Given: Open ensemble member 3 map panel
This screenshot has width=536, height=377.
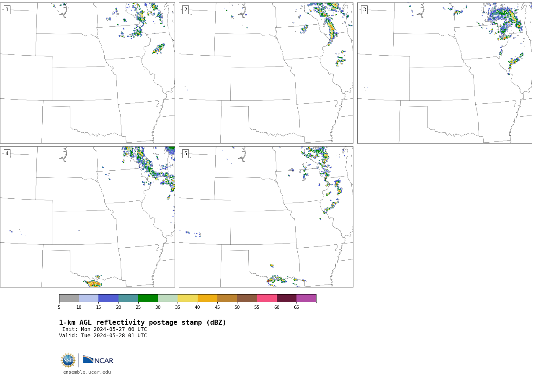Looking at the screenshot, I should [x=444, y=73].
